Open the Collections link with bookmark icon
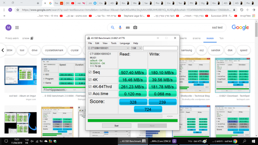This screenshot has width=258, height=145. point(28,38)
